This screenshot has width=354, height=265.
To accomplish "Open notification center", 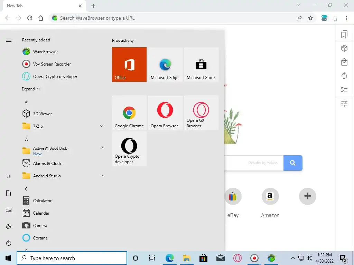I will click(x=343, y=258).
